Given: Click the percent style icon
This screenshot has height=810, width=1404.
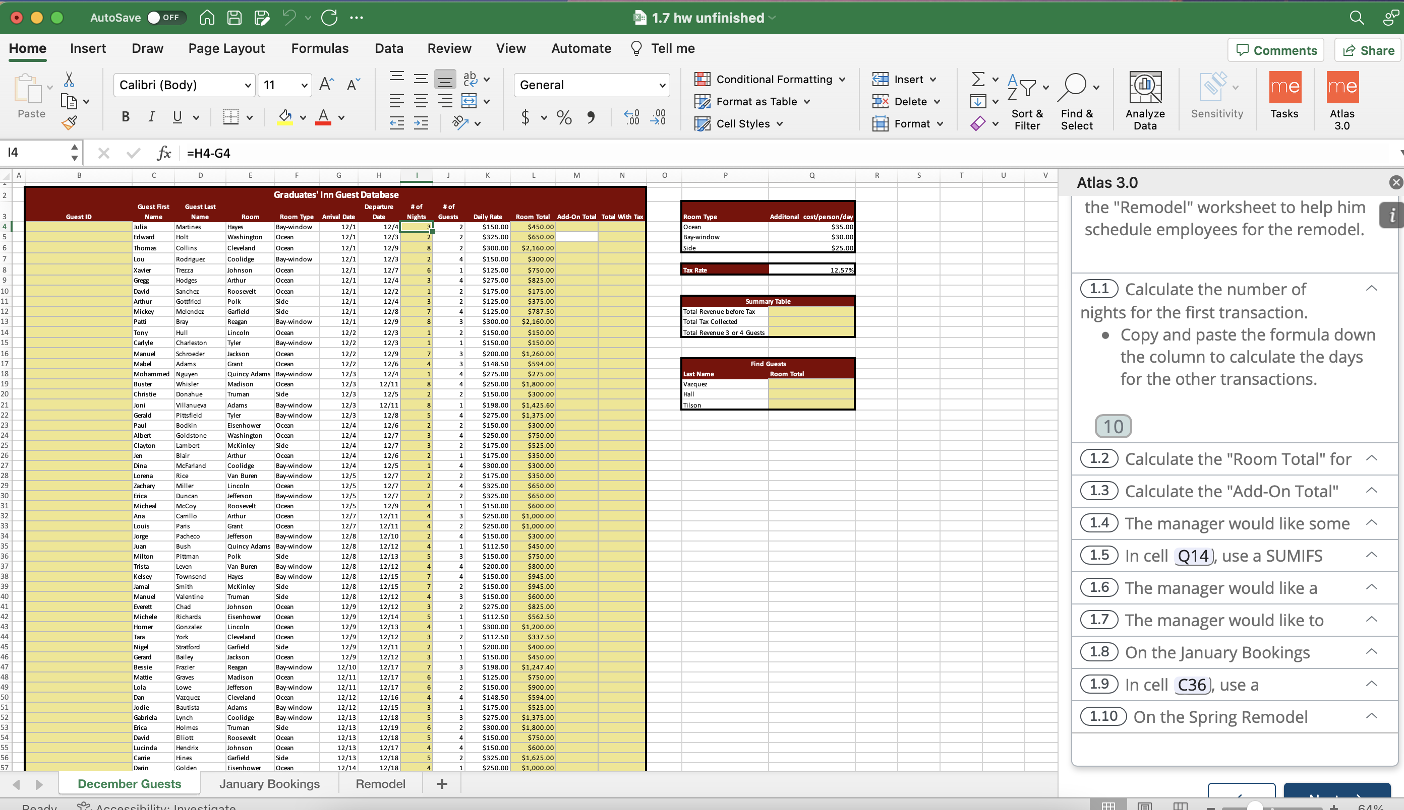Looking at the screenshot, I should tap(564, 117).
